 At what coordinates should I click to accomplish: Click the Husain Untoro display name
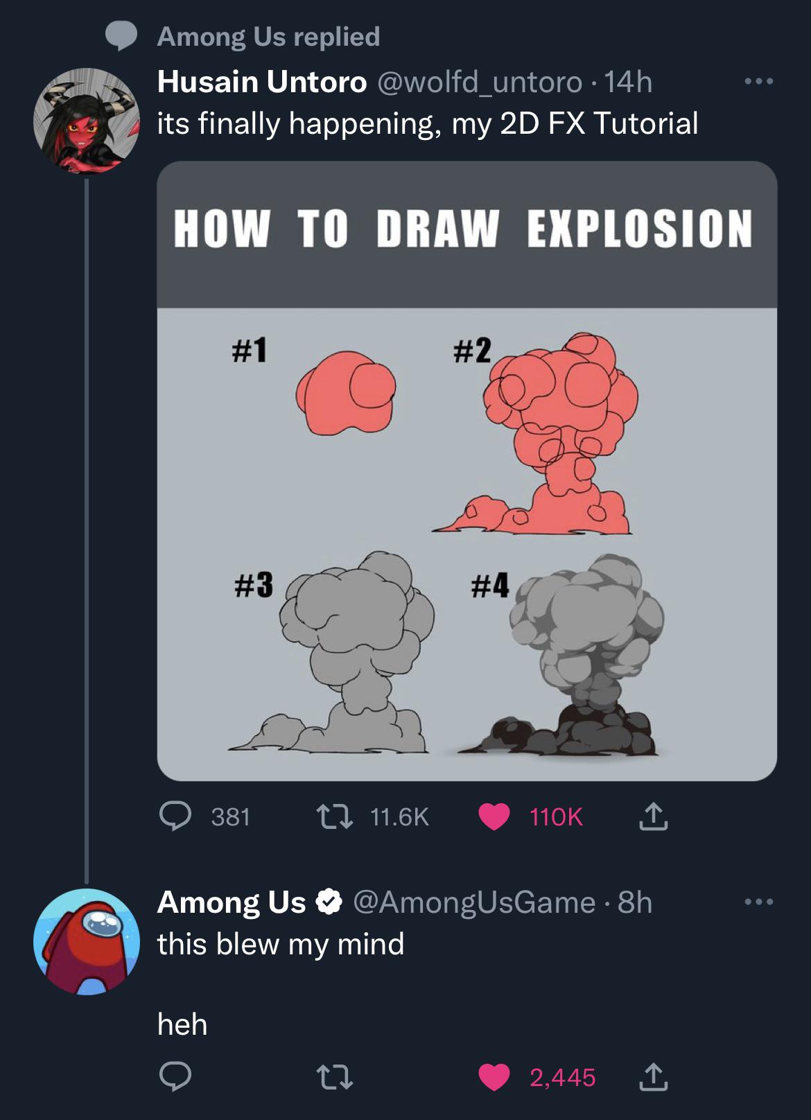tap(262, 82)
